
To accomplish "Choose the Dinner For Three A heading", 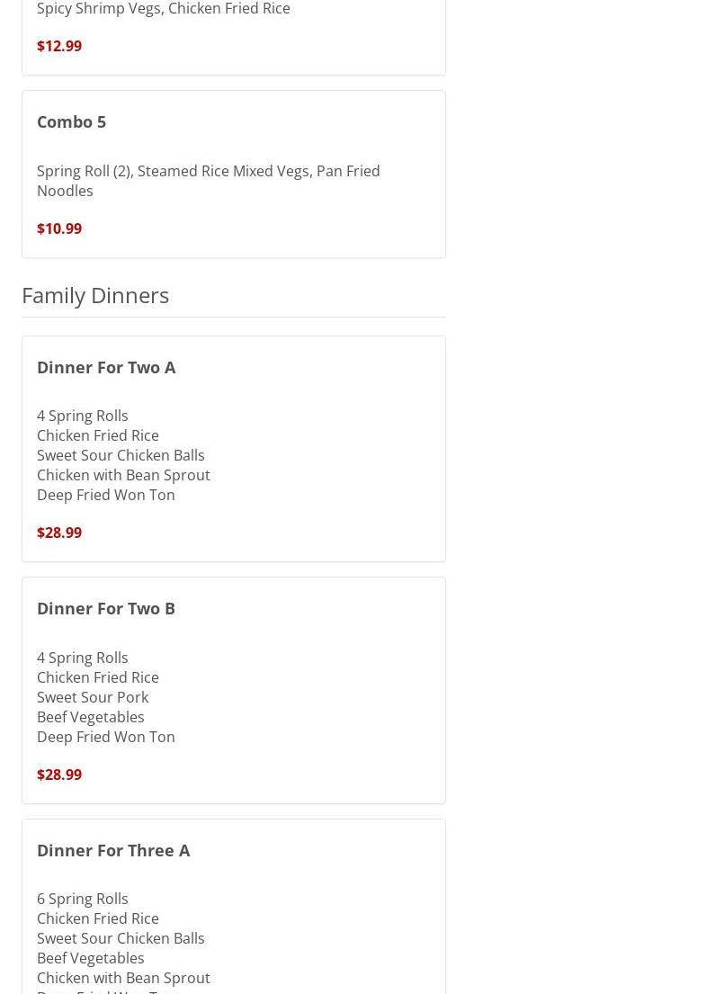I will pos(113,850).
